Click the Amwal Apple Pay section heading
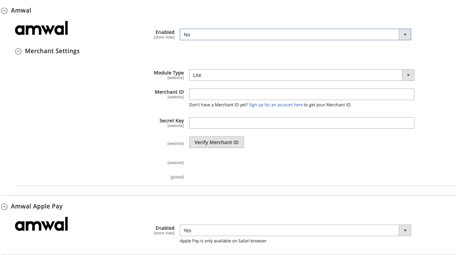This screenshot has width=456, height=255. 36,206
